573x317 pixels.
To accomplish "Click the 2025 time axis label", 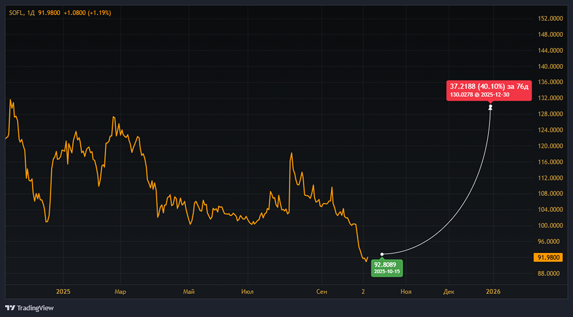I will pos(63,292).
